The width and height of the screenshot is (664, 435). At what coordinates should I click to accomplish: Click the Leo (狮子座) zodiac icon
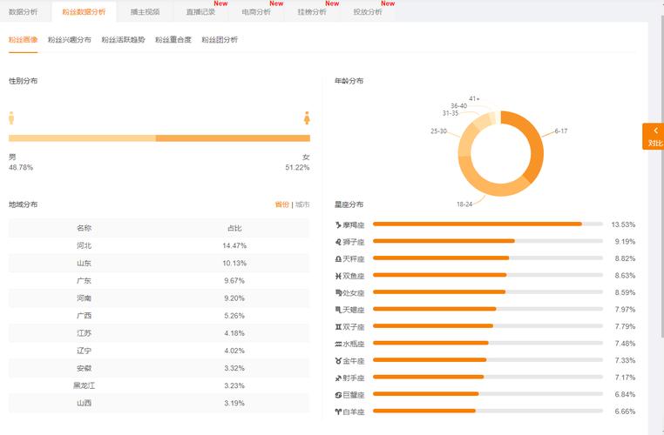point(338,242)
